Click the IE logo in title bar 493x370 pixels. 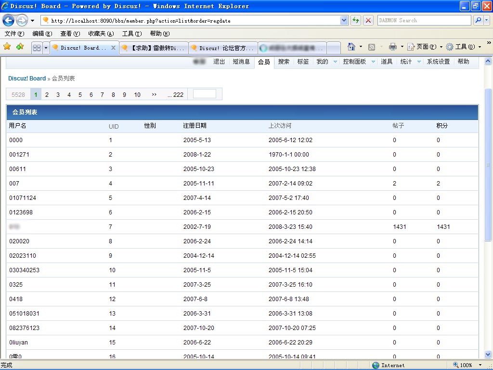coord(5,6)
